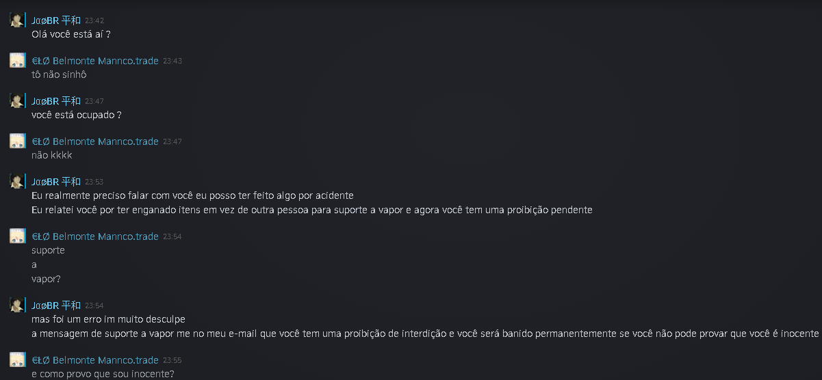Select the message 'e como provo que sou inocente?'
Viewport: 822px width, 380px height.
pos(103,374)
